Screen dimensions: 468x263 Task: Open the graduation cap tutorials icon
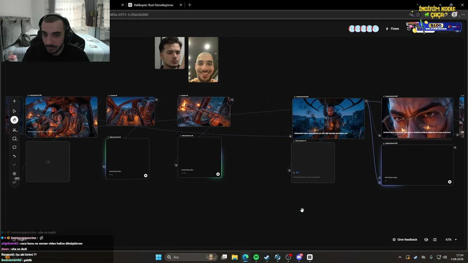tap(426, 240)
